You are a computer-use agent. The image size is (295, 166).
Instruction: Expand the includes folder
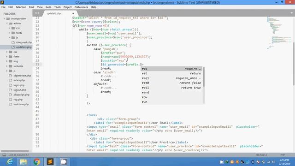7,66
